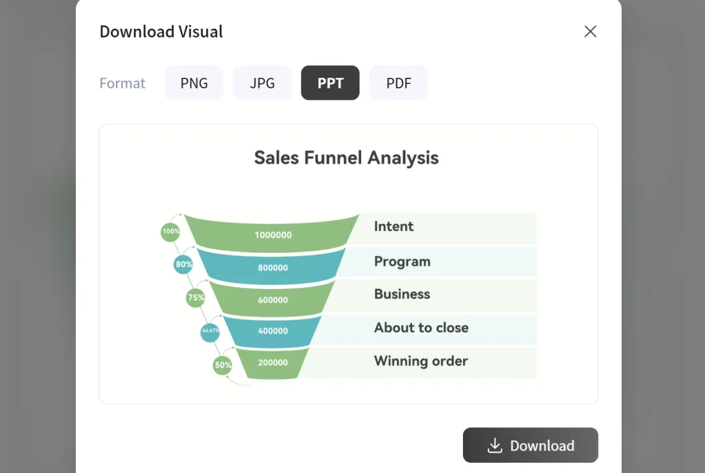Select the 600000 funnel layer
The height and width of the screenshot is (473, 705).
[273, 300]
